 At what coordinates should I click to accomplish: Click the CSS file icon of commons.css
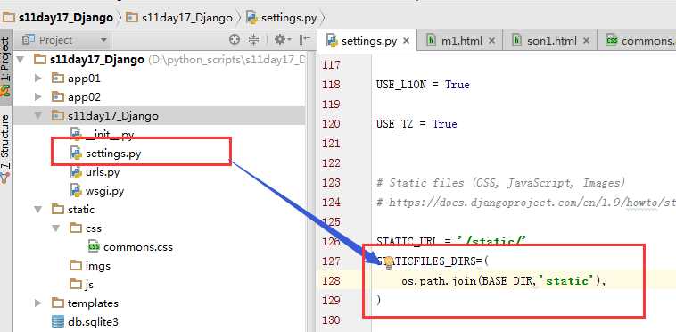click(x=94, y=247)
